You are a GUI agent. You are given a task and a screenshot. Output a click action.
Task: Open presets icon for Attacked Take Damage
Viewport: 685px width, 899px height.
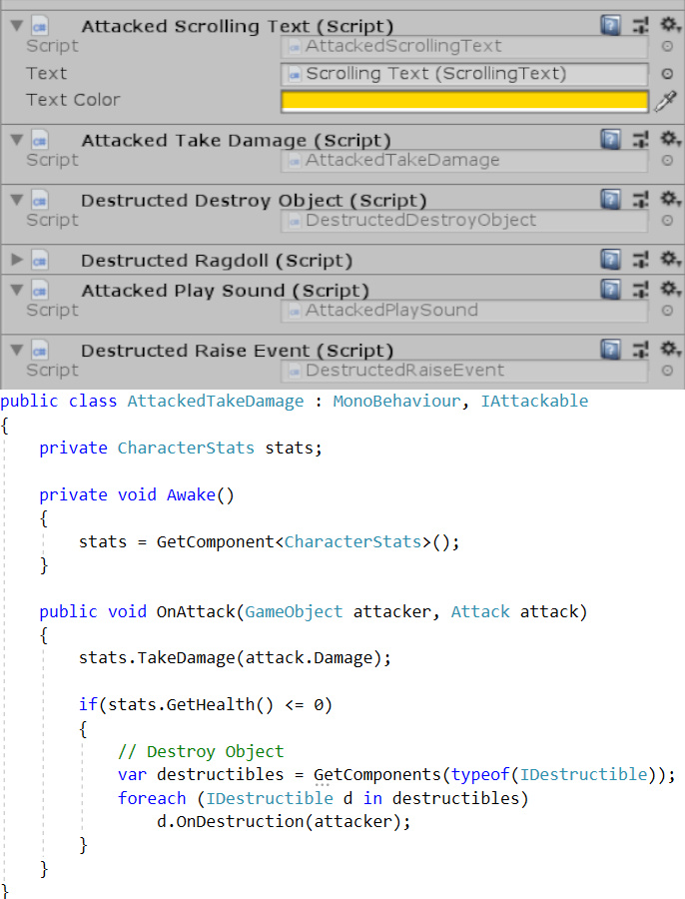[x=641, y=140]
